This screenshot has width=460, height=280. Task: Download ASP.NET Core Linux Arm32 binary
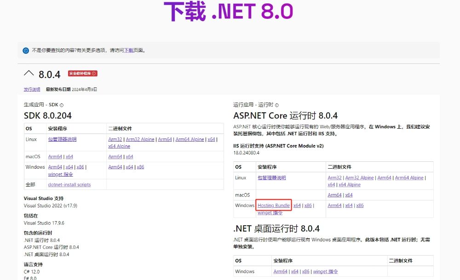(335, 177)
